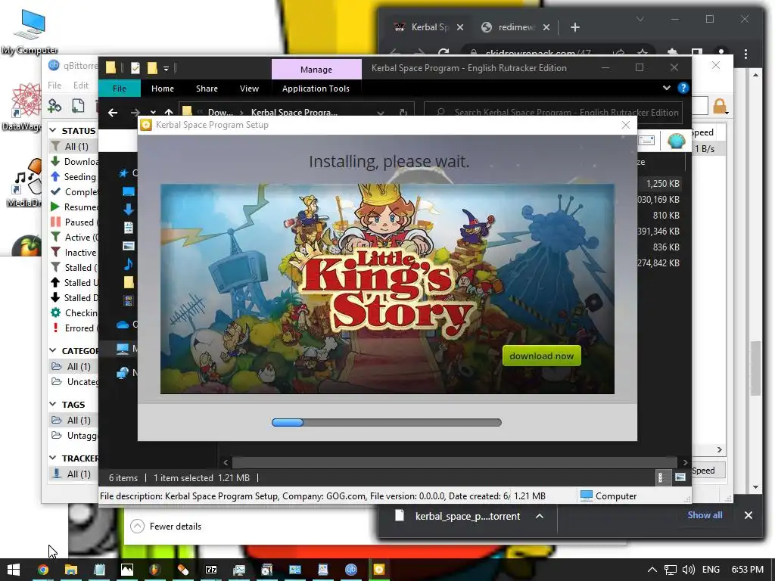Screen dimensions: 775x581
Task: Collapse the TAGS section in qBittorrent
Action: pyautogui.click(x=53, y=404)
